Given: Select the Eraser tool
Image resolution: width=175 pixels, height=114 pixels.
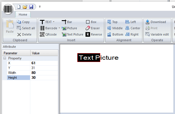Looking at the screenshot, I should pos(93,28).
